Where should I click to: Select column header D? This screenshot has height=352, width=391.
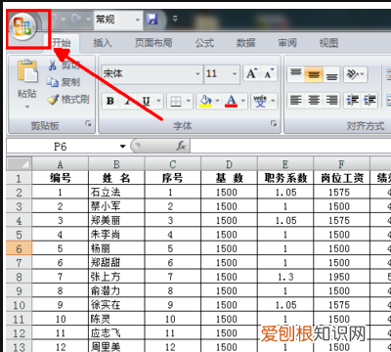click(x=229, y=164)
